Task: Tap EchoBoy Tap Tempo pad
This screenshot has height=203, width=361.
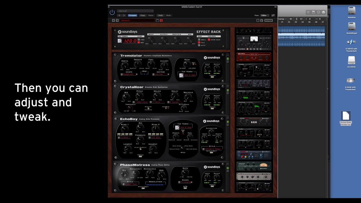Action: pyautogui.click(x=177, y=127)
